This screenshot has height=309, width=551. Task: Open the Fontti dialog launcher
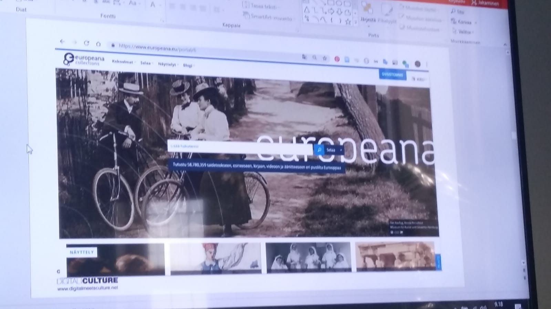pos(162,21)
